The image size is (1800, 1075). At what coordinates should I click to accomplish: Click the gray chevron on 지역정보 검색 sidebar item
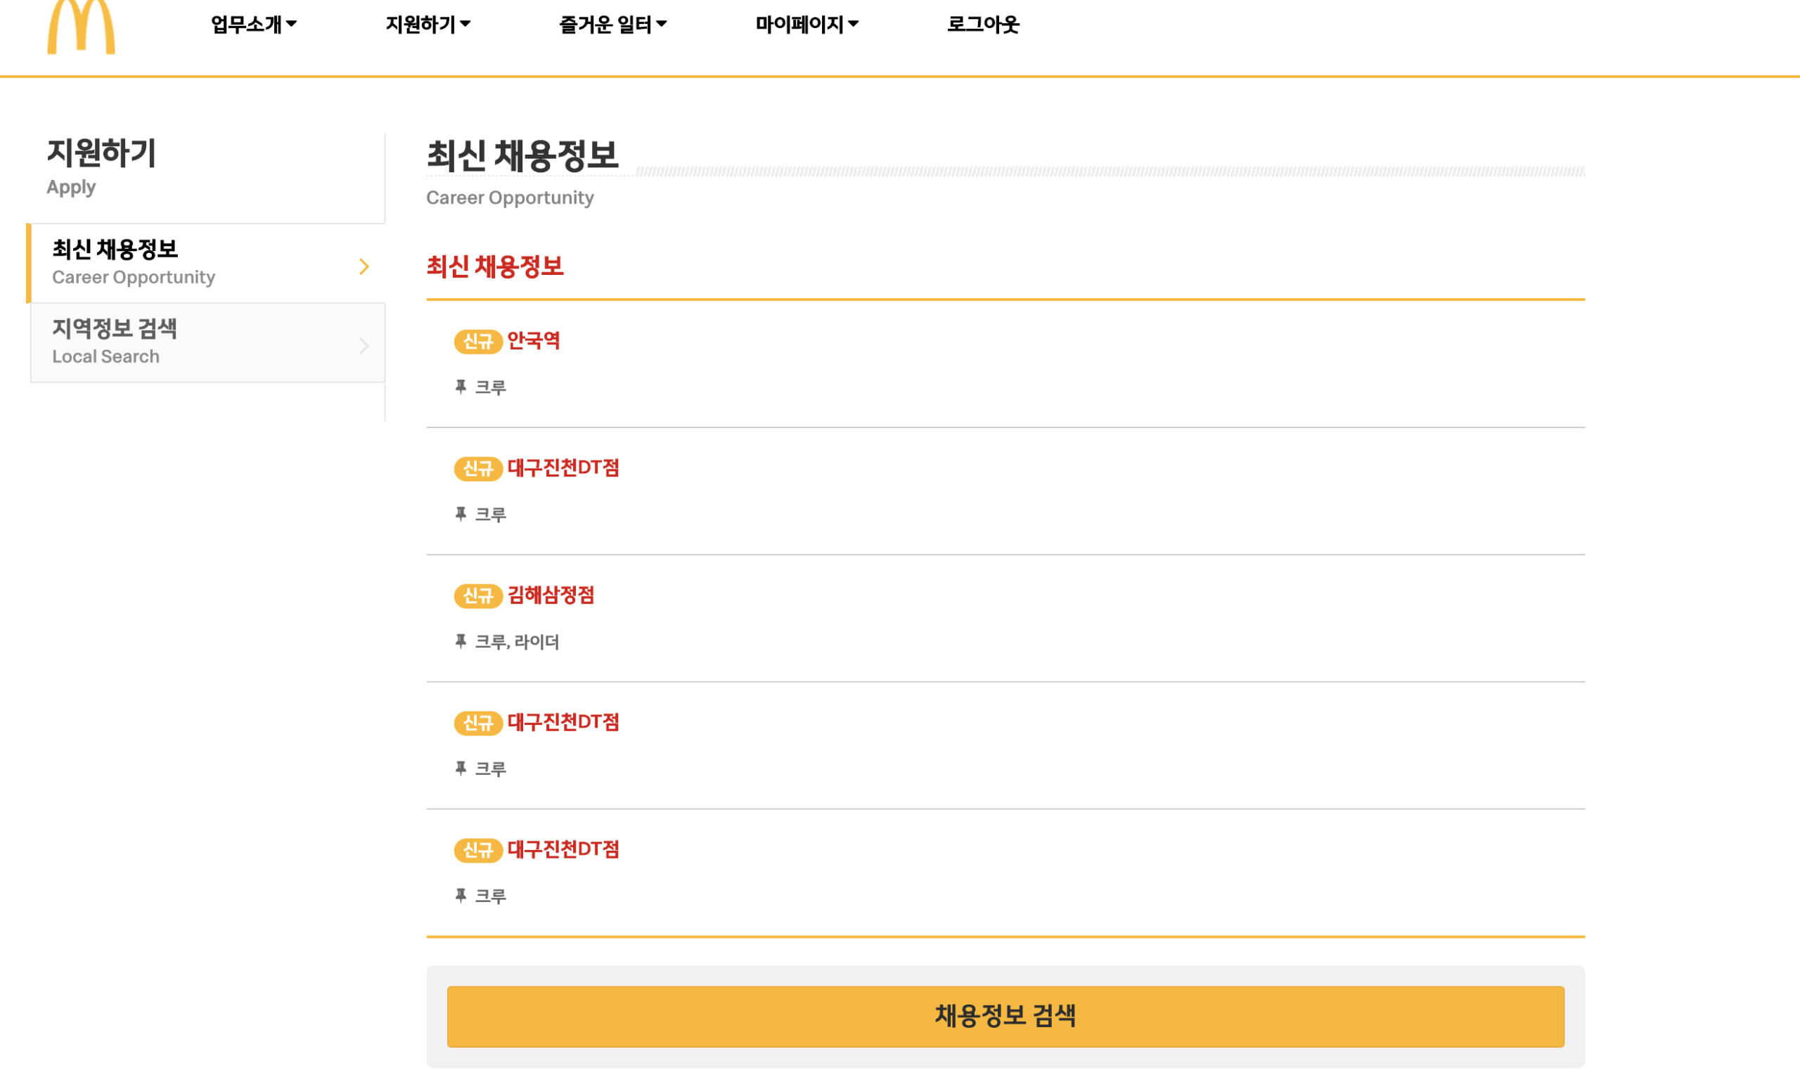(364, 345)
